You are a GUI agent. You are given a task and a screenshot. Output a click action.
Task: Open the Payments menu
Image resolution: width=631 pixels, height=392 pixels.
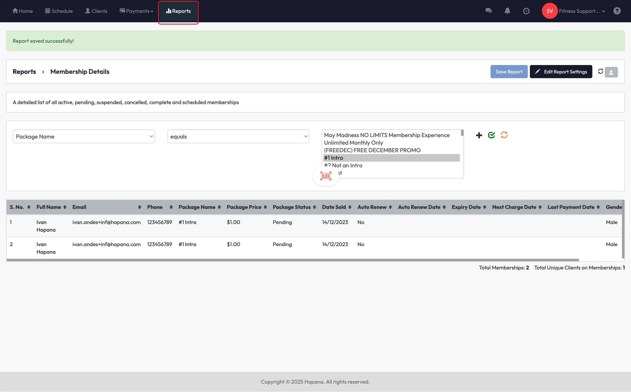pos(136,11)
